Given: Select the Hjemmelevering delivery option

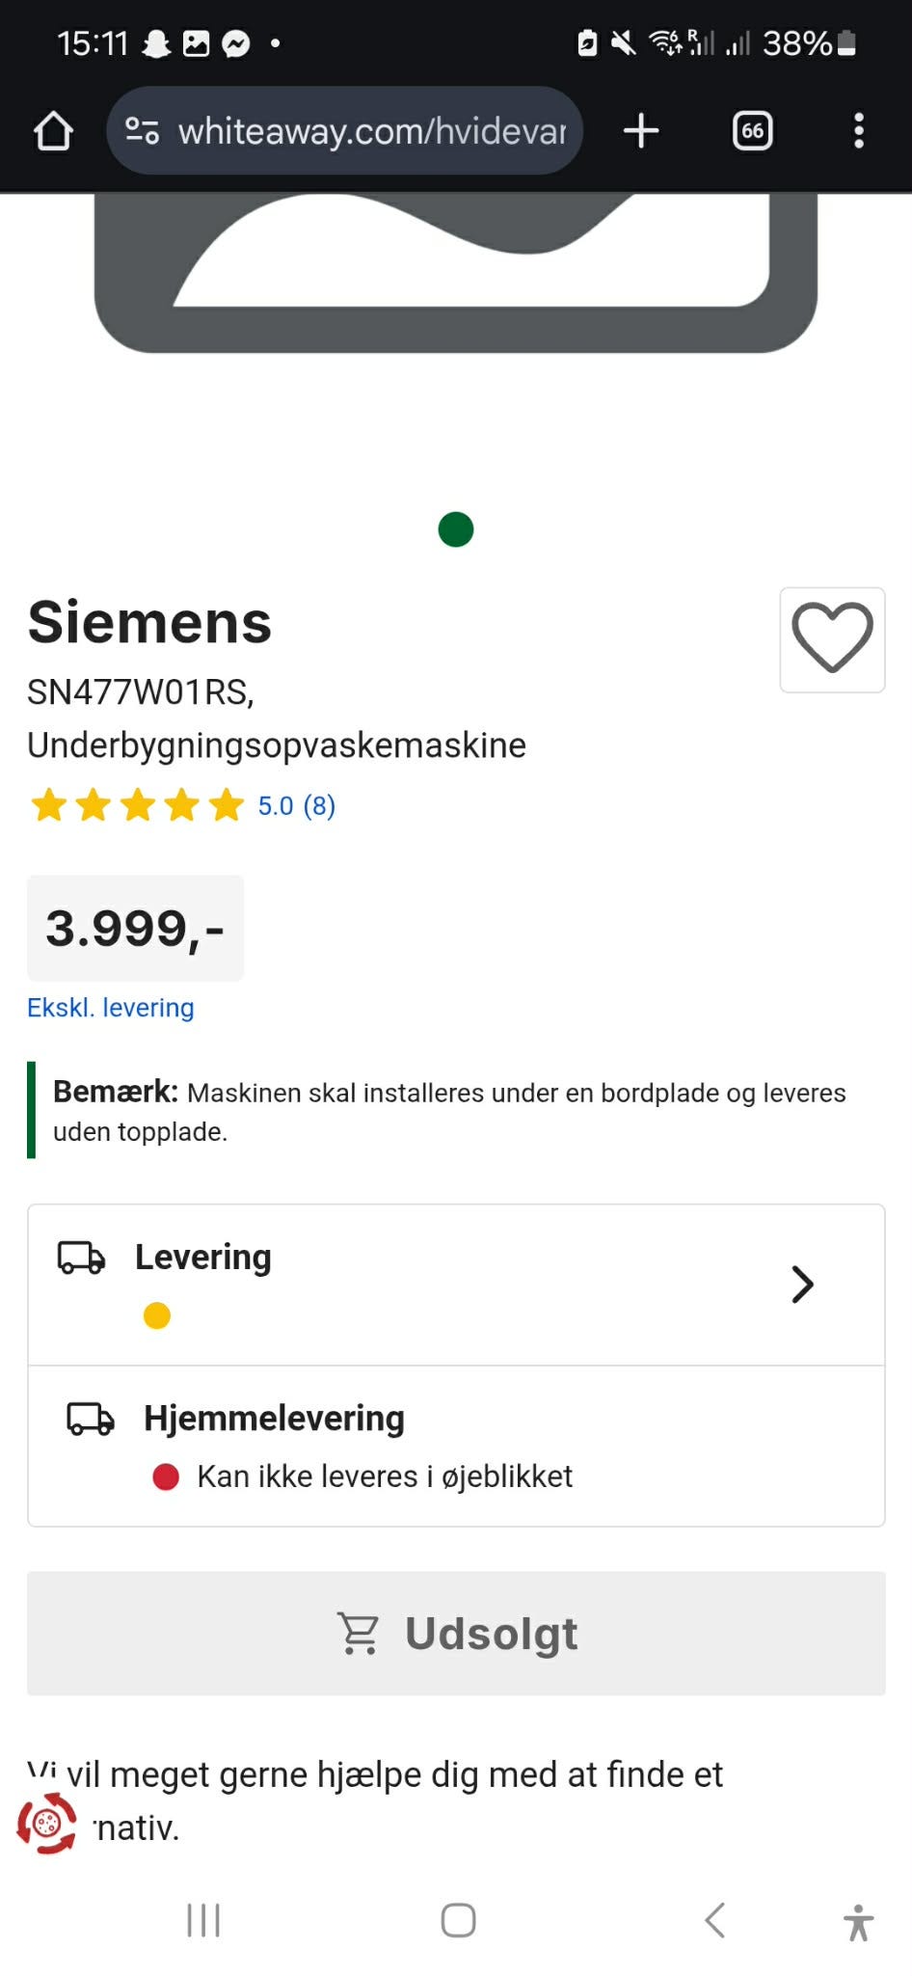Looking at the screenshot, I should [456, 1446].
